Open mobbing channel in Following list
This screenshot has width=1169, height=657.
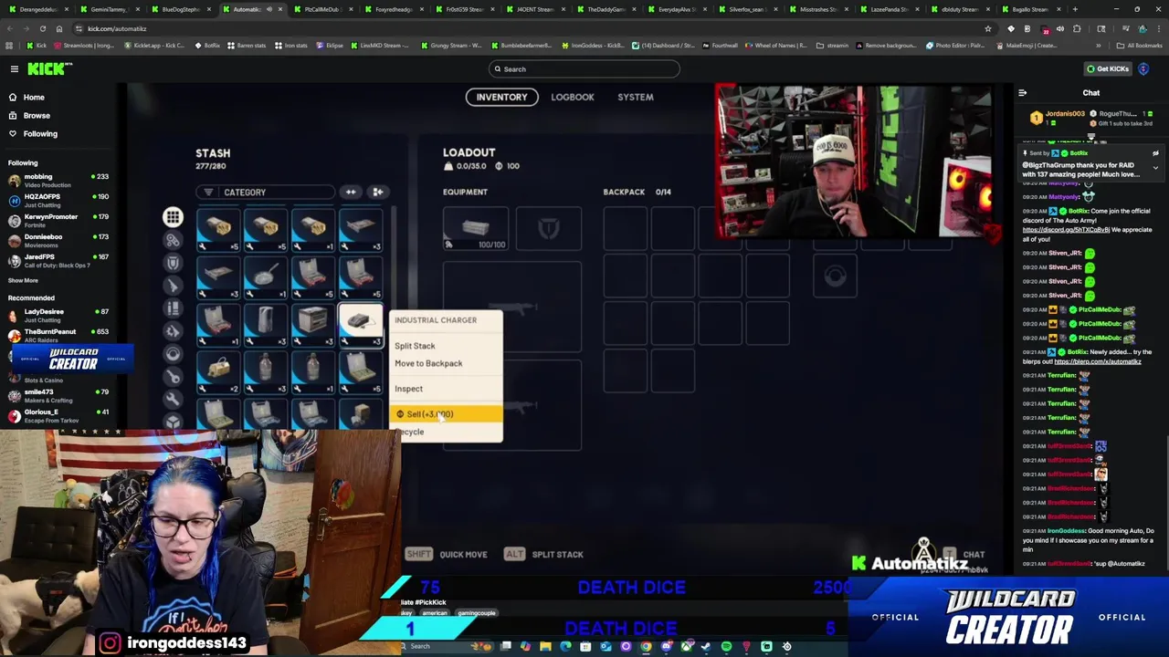pos(57,180)
